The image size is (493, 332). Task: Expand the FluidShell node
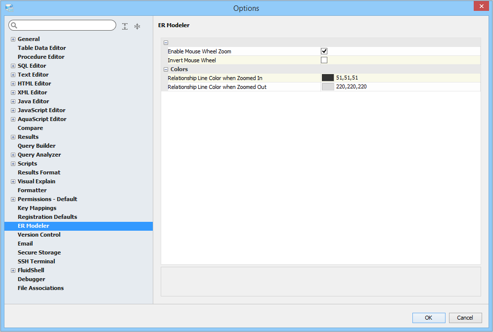click(13, 270)
